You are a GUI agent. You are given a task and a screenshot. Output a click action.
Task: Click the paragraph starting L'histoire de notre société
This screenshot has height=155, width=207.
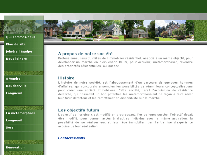coord(125,90)
